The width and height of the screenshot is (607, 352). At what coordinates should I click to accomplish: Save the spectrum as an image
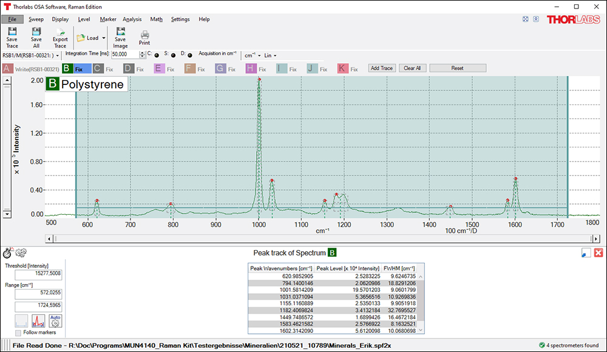point(120,38)
